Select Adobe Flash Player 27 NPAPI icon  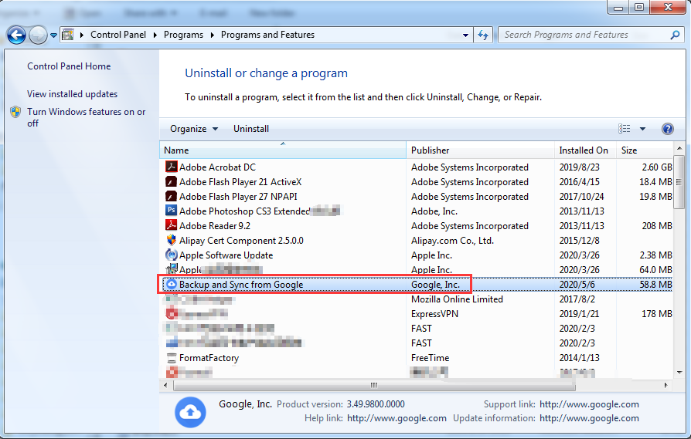[x=171, y=196]
